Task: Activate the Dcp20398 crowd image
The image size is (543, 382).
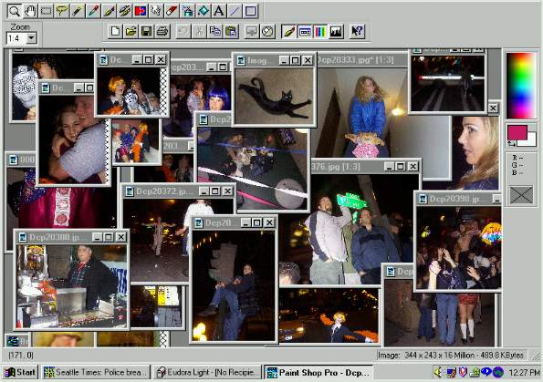Action: coord(458,247)
